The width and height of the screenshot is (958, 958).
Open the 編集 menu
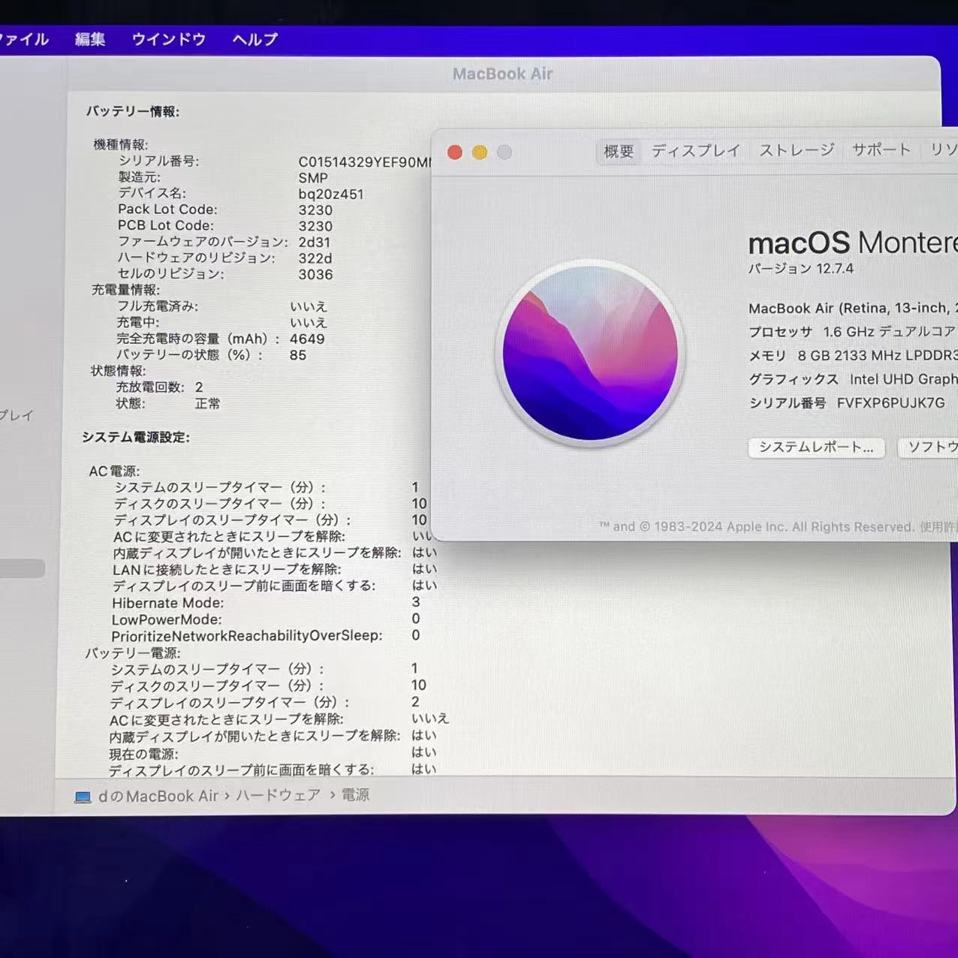point(89,39)
